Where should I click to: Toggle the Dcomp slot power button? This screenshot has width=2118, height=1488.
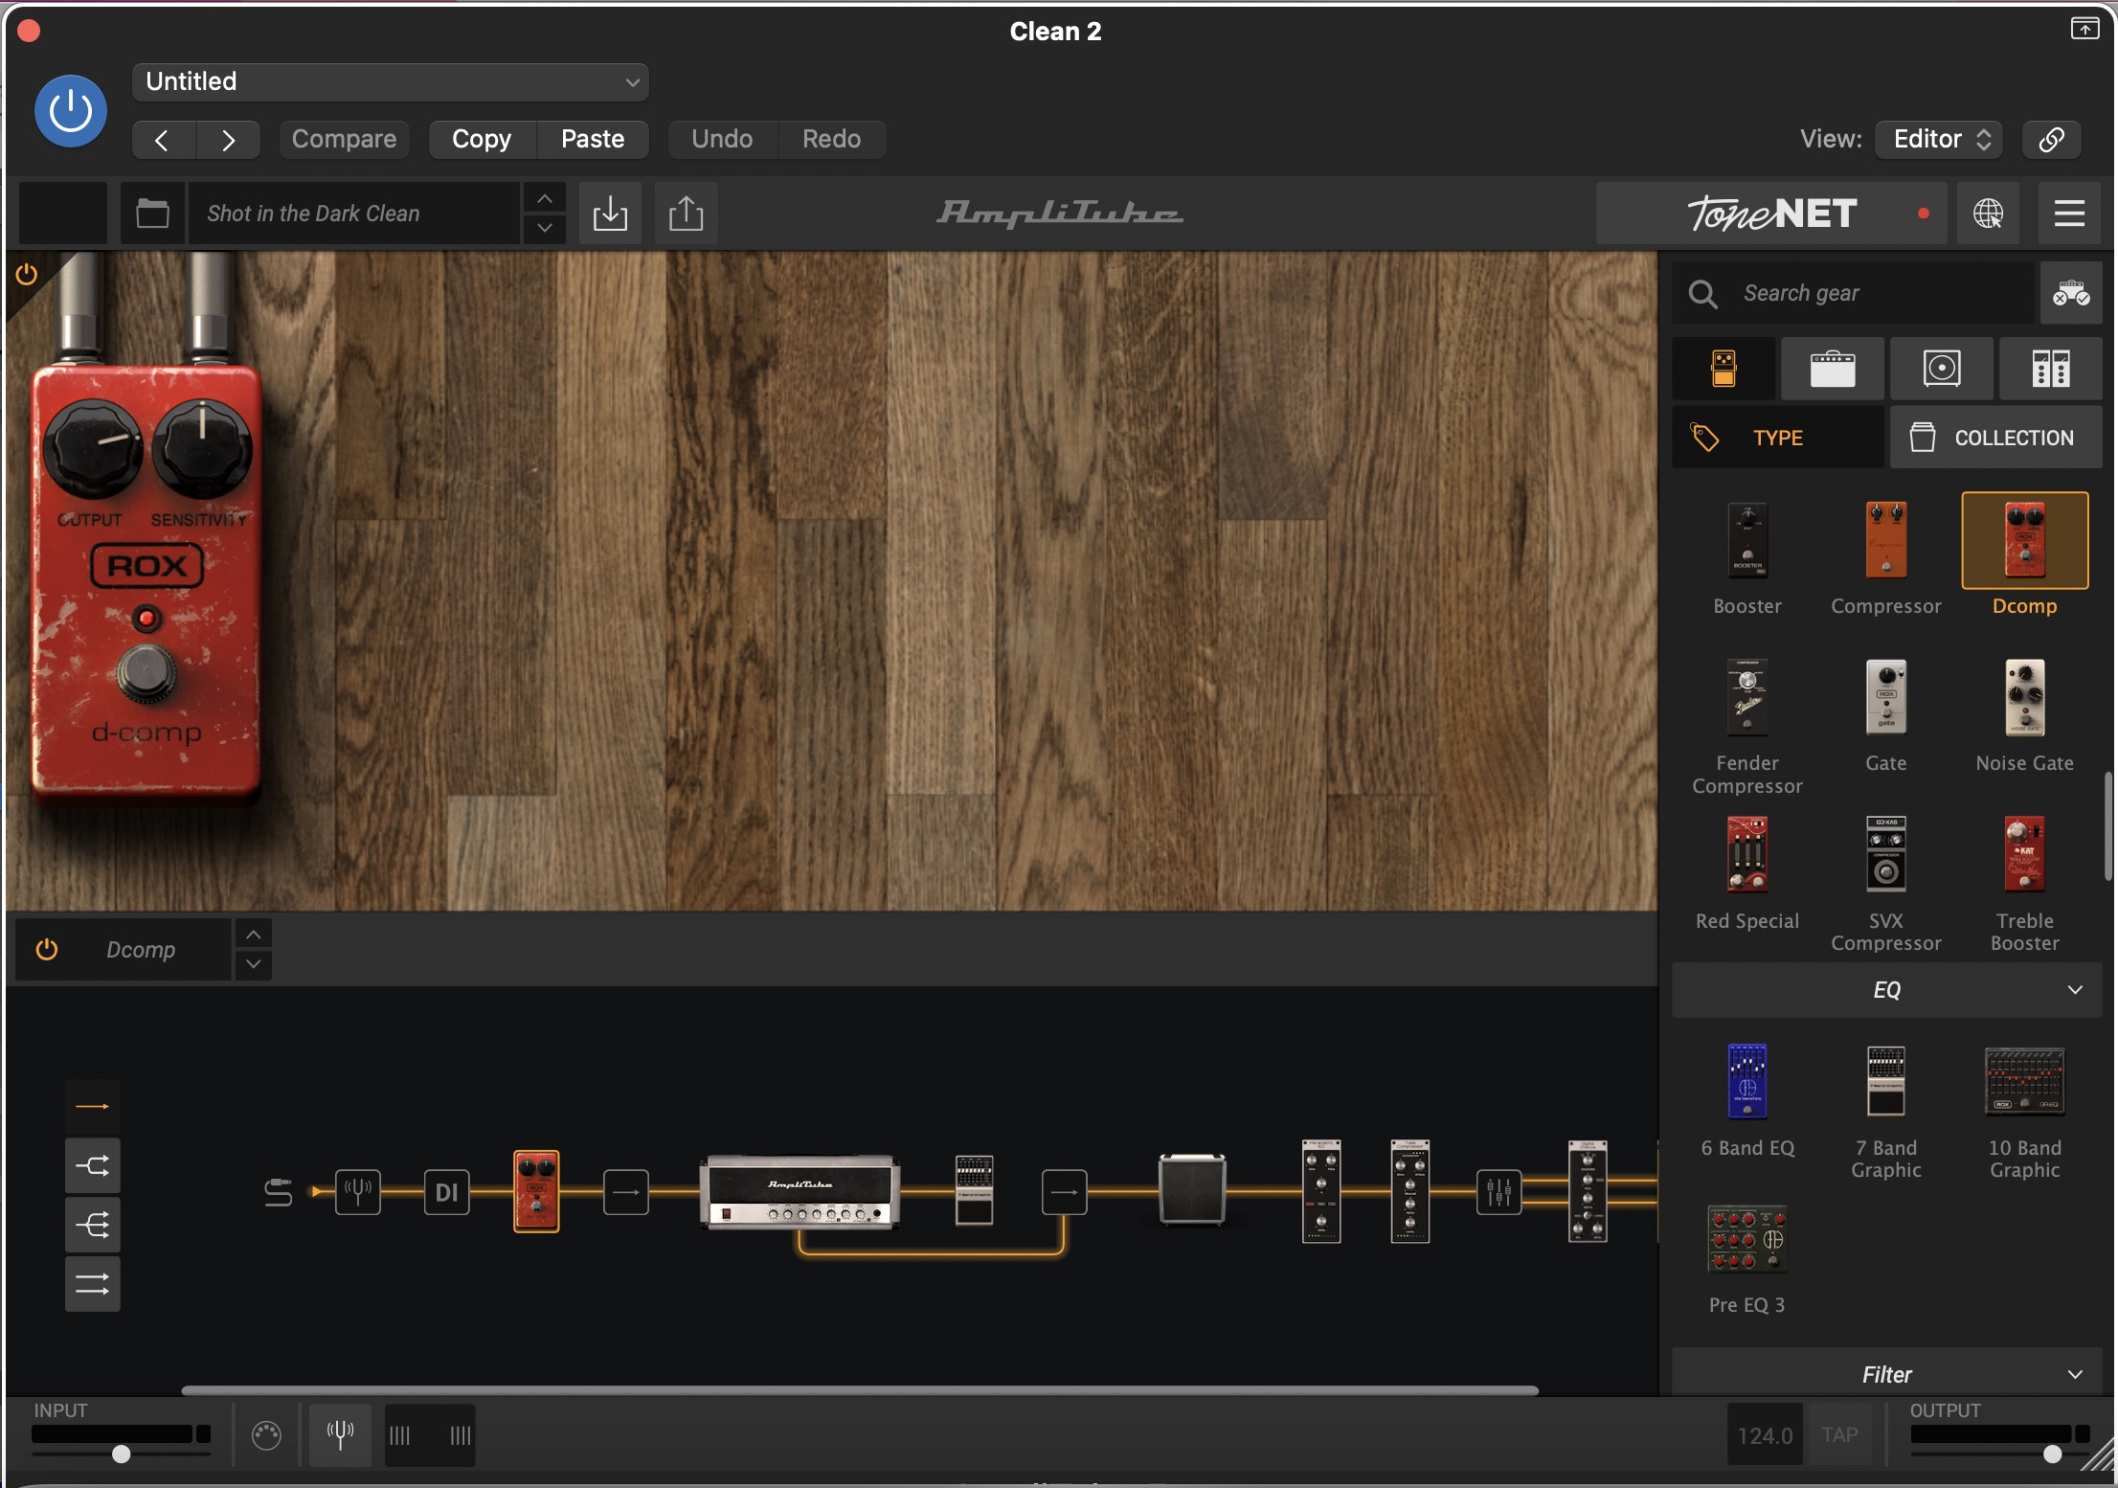(x=47, y=949)
